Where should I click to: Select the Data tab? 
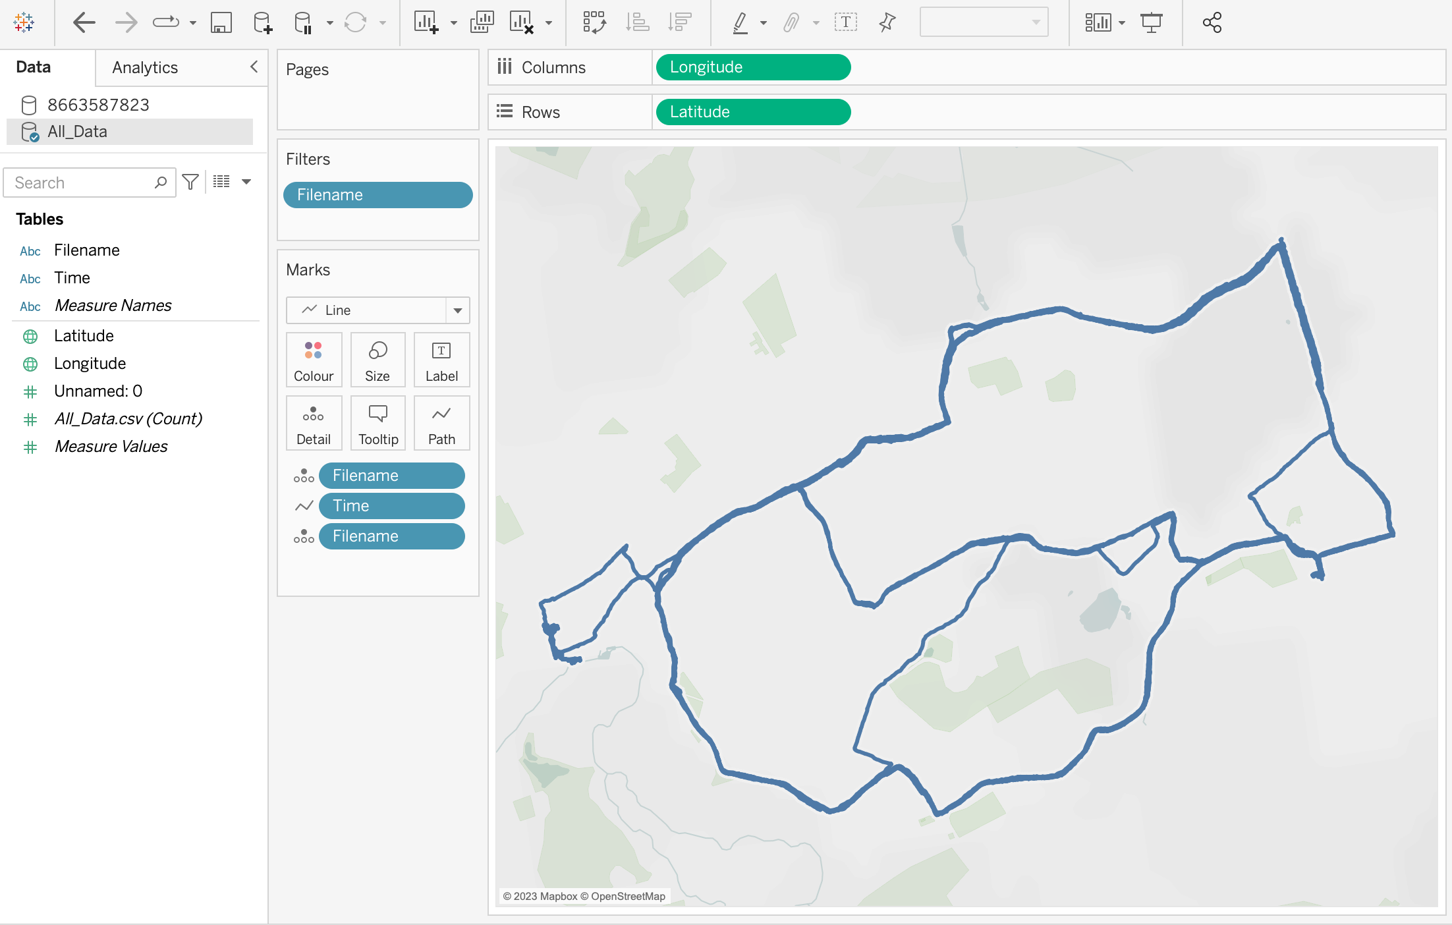(33, 67)
